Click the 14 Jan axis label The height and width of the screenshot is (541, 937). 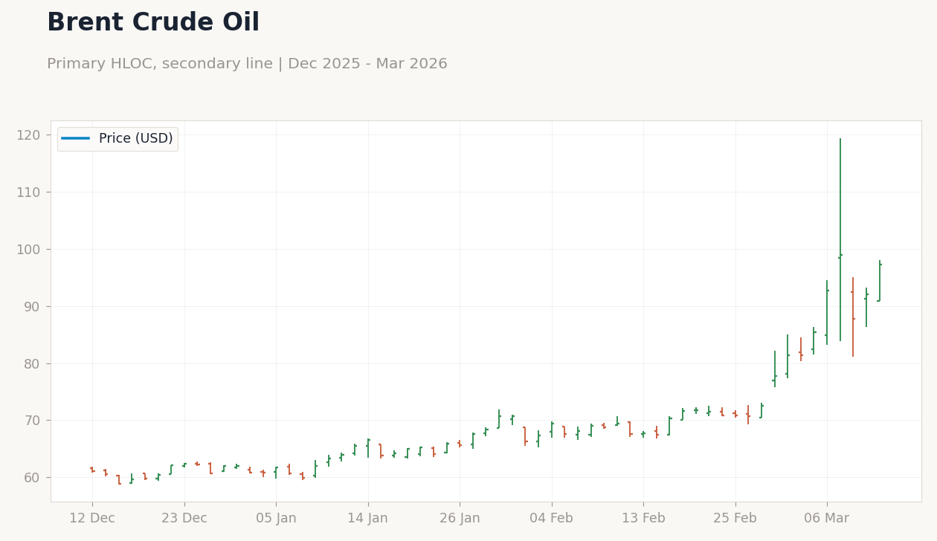coord(369,517)
